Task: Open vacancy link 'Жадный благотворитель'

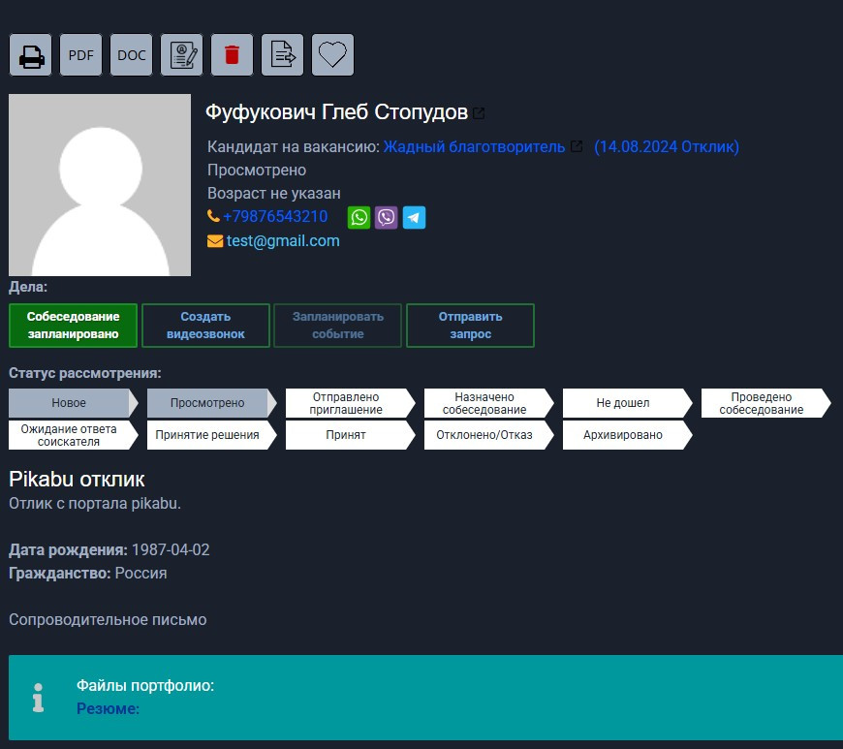Action: [x=474, y=147]
